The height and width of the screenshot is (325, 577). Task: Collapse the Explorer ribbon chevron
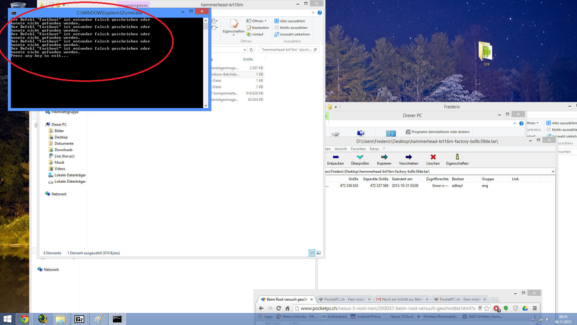(313, 13)
